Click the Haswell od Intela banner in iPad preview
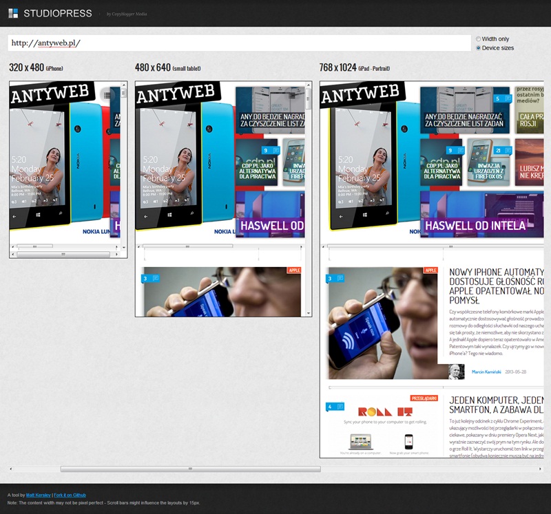 (x=475, y=225)
